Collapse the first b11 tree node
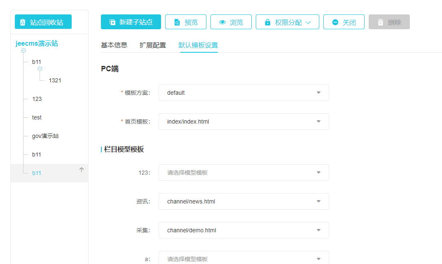Screen dimensions: 442x264 tap(40, 68)
